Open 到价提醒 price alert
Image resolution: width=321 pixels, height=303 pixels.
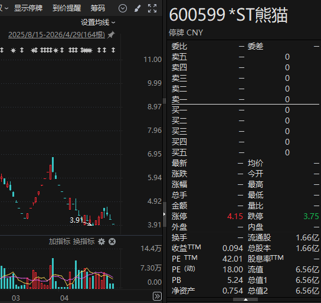click(x=67, y=8)
